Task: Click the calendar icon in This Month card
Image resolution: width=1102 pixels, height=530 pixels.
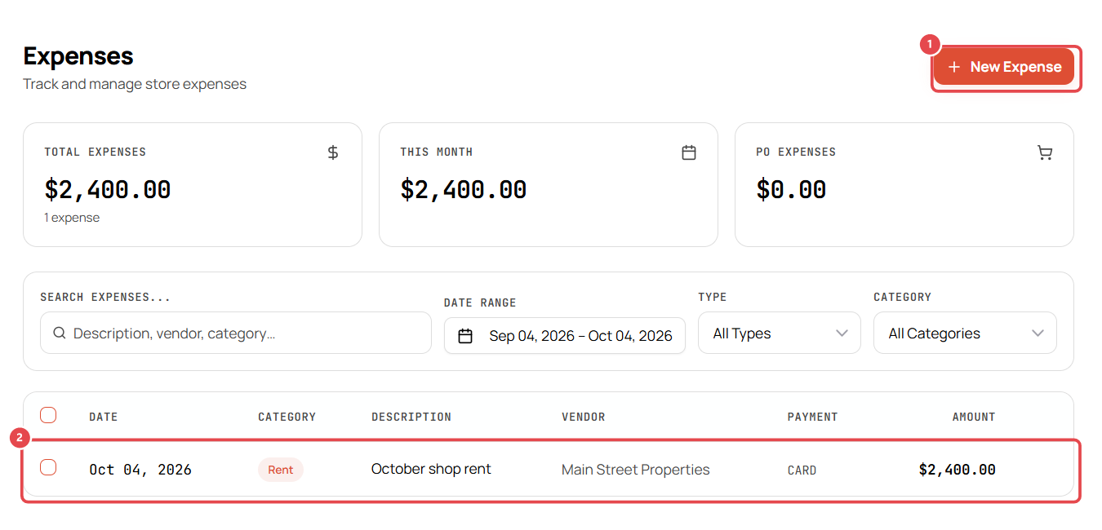Action: (x=689, y=152)
